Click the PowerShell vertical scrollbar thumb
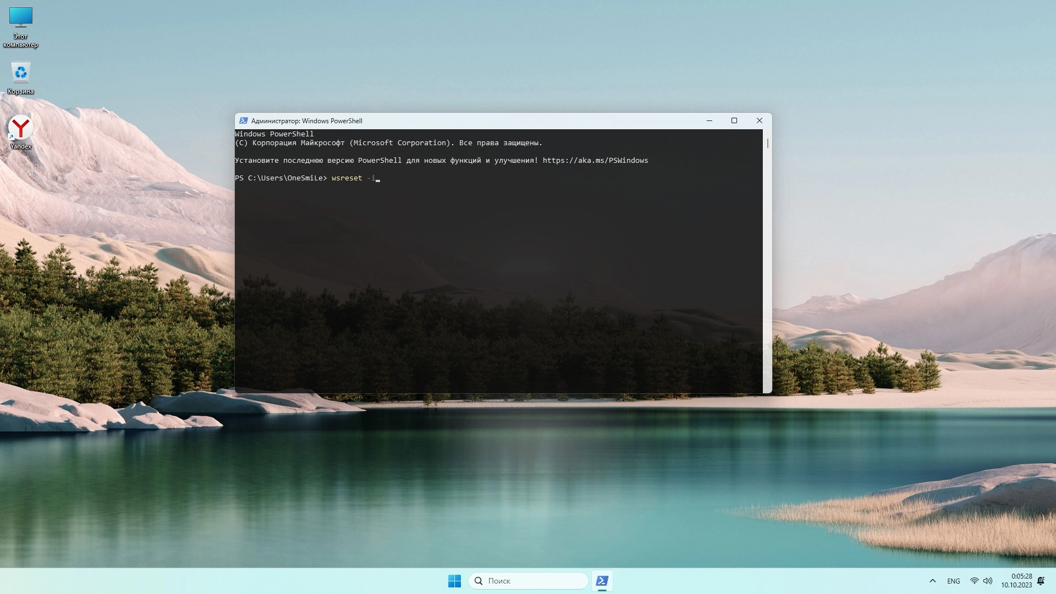Image resolution: width=1056 pixels, height=594 pixels. (x=767, y=143)
